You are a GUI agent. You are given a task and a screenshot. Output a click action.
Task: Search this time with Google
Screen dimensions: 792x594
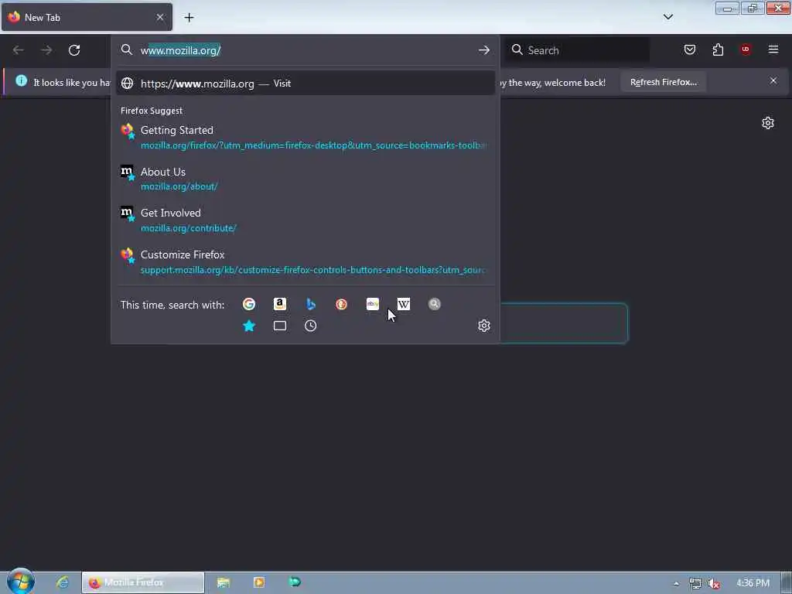tap(248, 304)
